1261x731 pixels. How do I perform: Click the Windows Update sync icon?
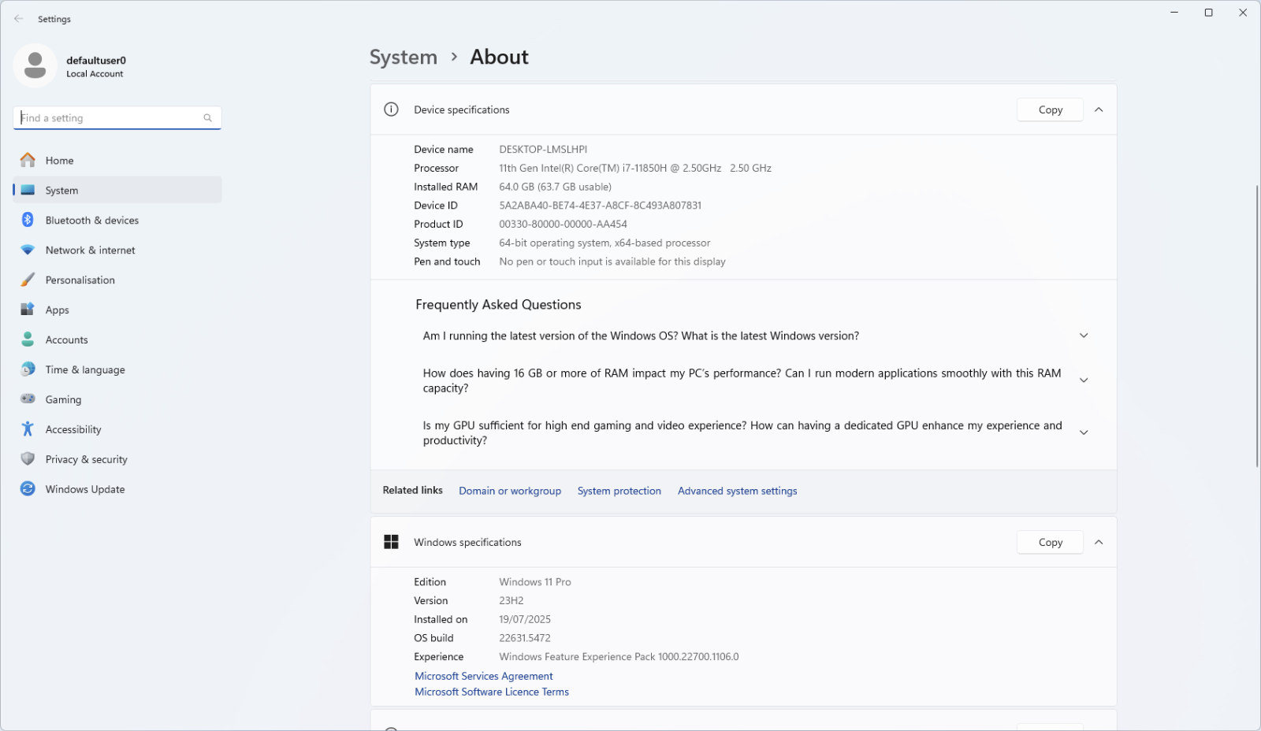tap(28, 489)
